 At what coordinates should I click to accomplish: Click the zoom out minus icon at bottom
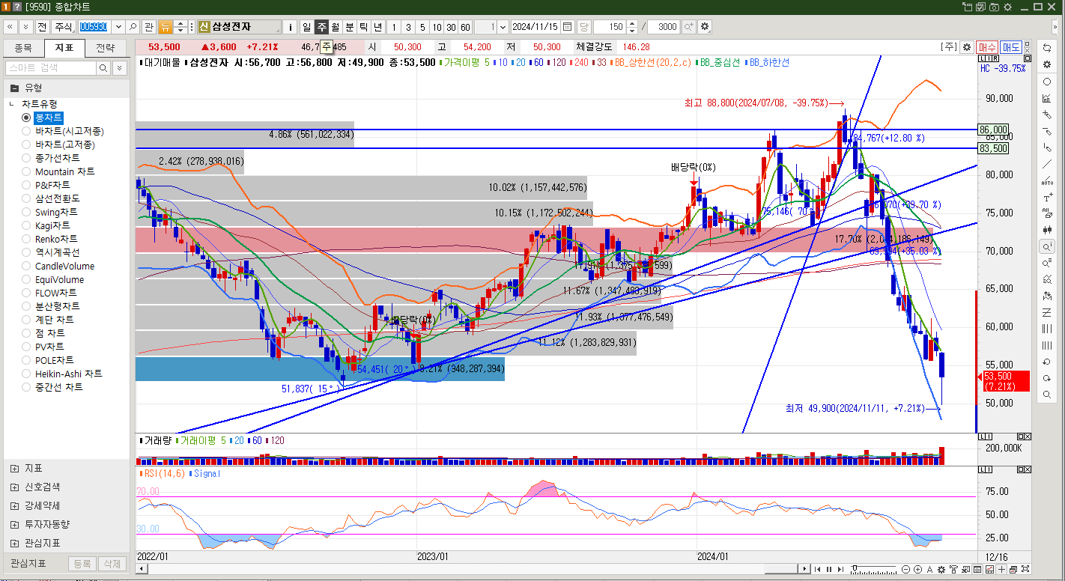[906, 570]
